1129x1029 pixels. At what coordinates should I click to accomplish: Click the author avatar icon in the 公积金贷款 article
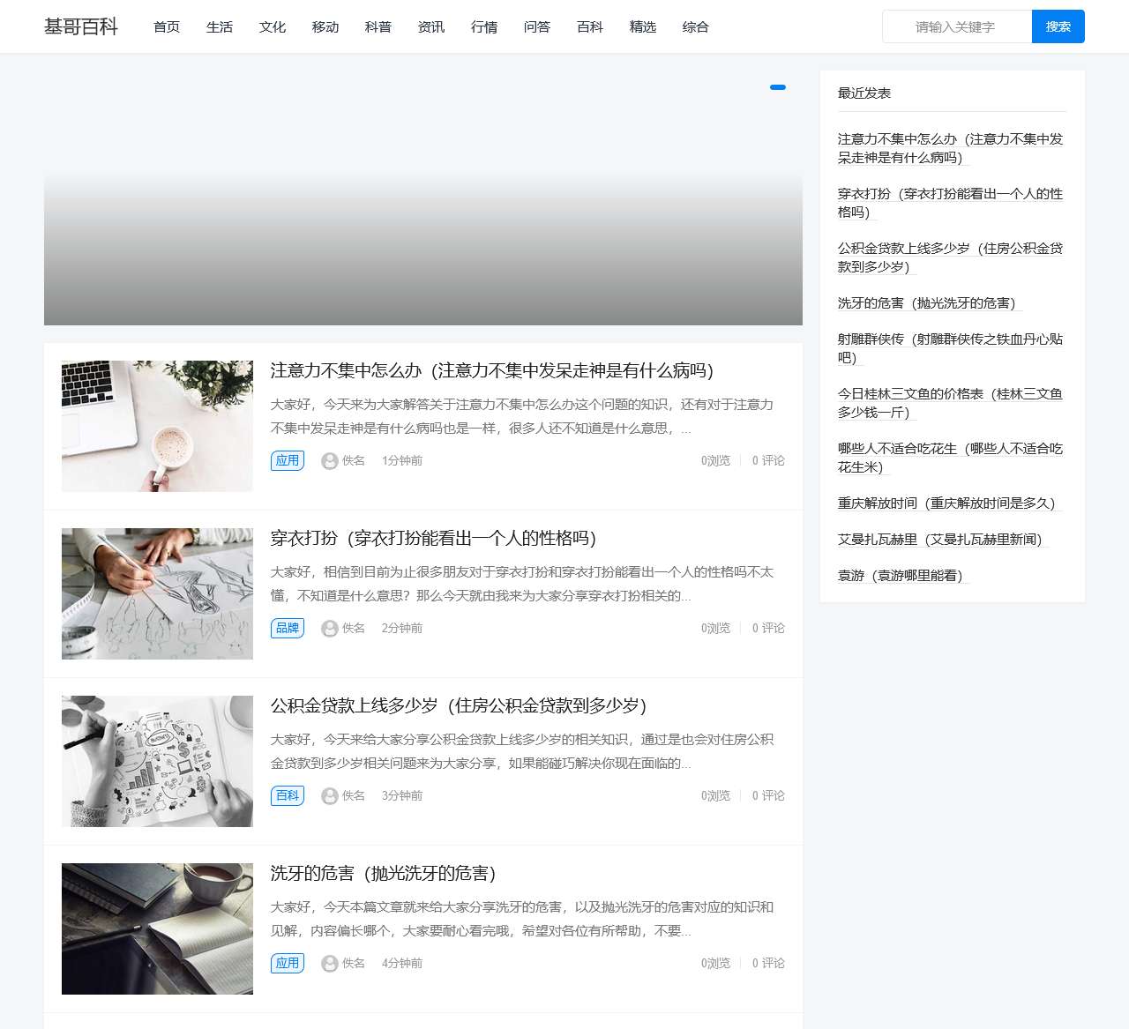click(330, 796)
